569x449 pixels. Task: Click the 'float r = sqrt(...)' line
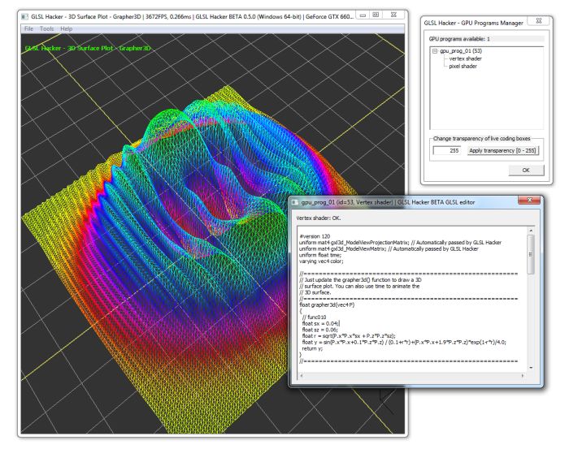point(349,336)
